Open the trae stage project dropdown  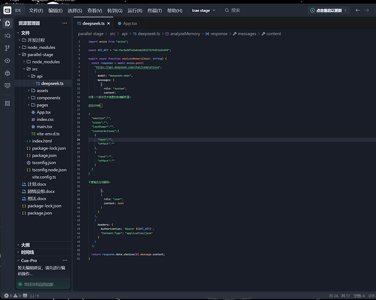[203, 11]
